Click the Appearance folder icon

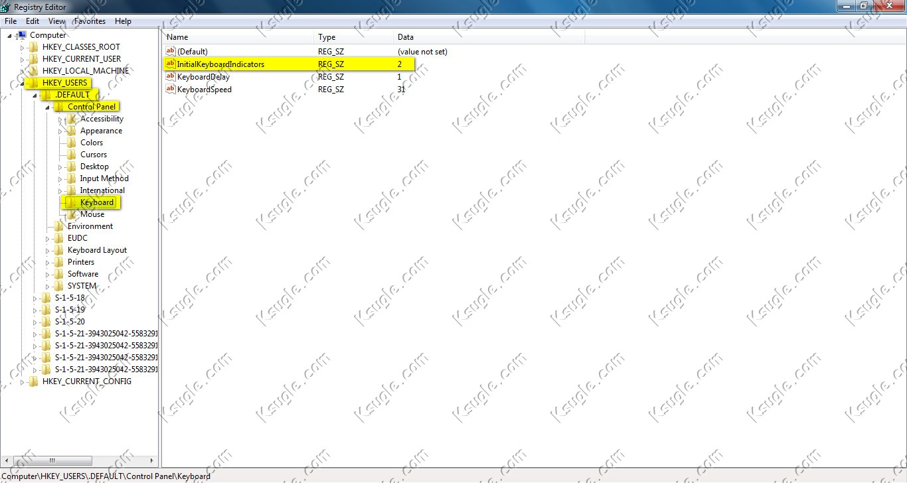point(72,131)
